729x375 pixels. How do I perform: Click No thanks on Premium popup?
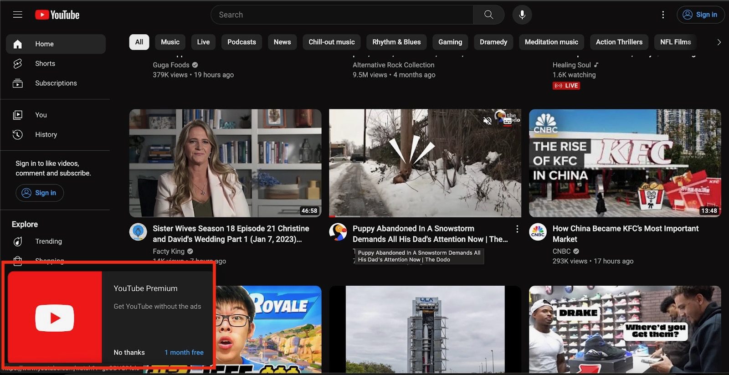pyautogui.click(x=129, y=352)
